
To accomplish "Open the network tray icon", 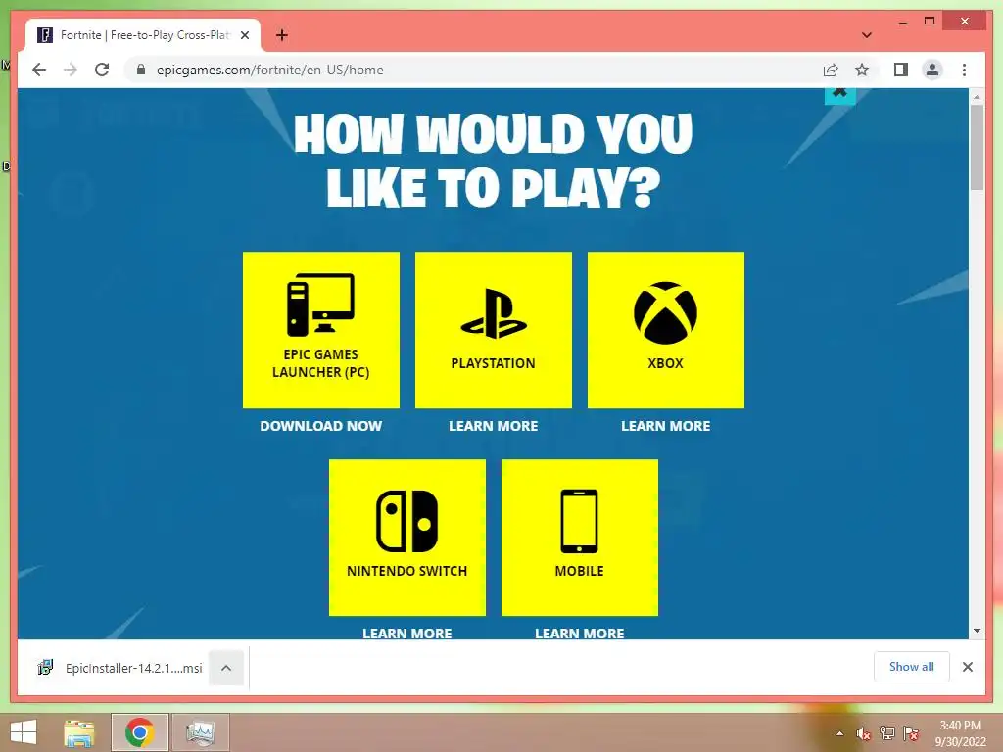I will [x=887, y=734].
